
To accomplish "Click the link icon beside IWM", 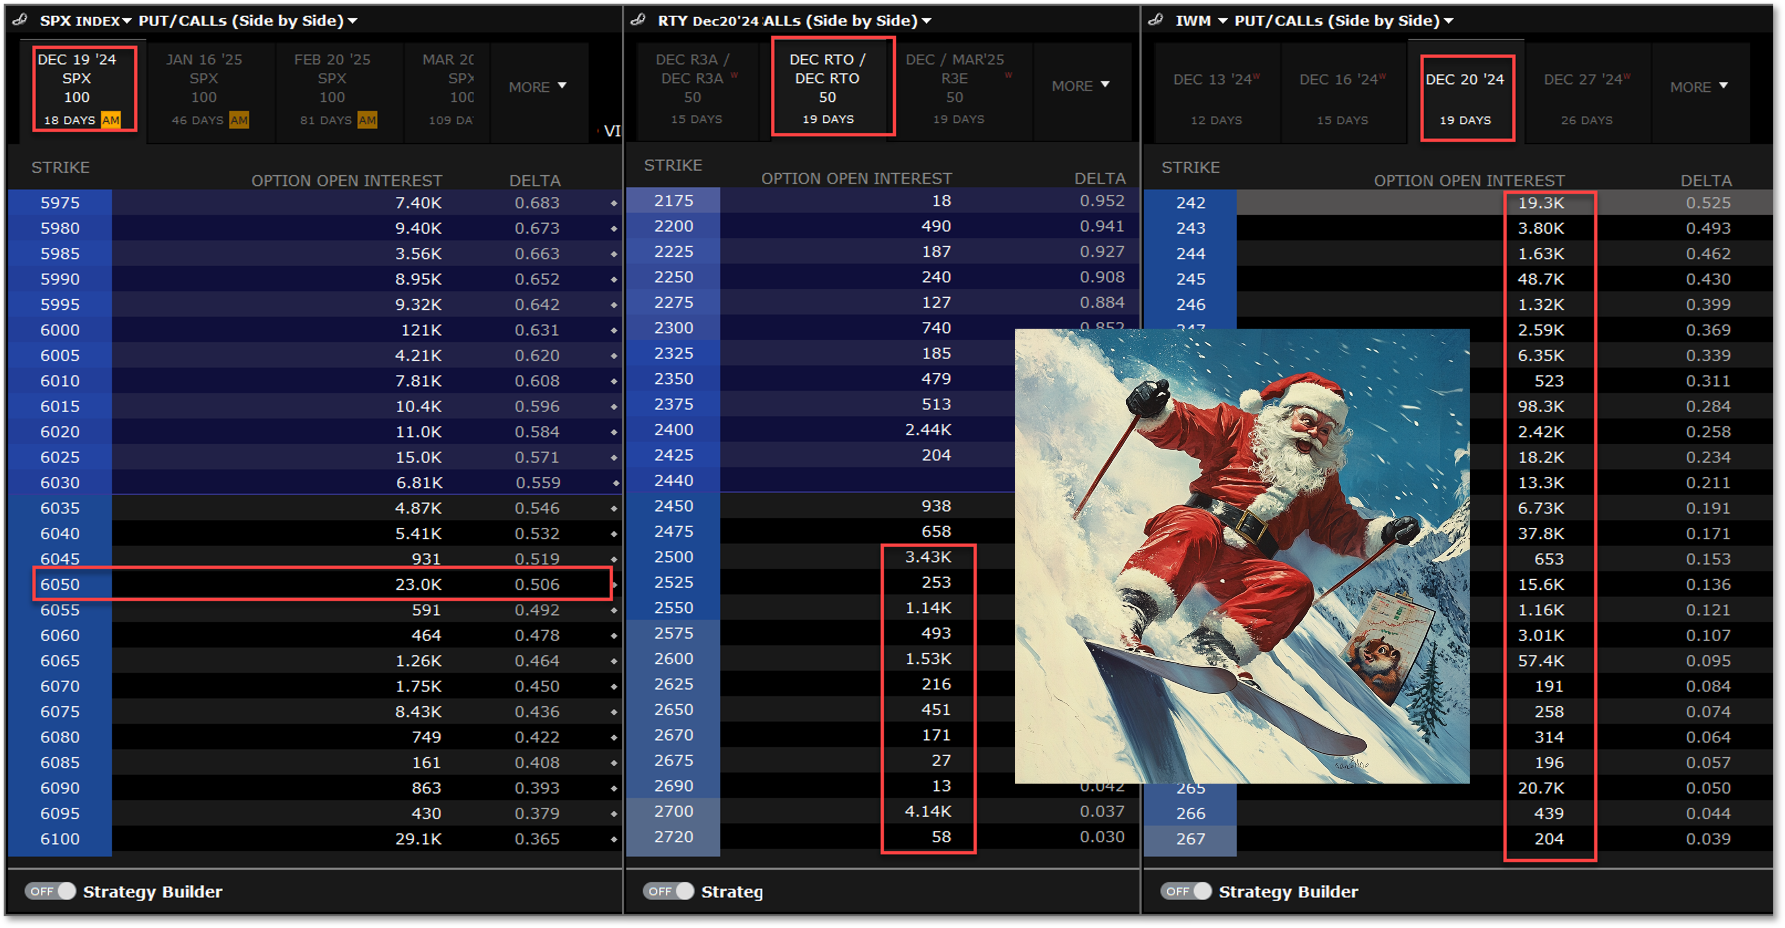I will (x=1155, y=20).
